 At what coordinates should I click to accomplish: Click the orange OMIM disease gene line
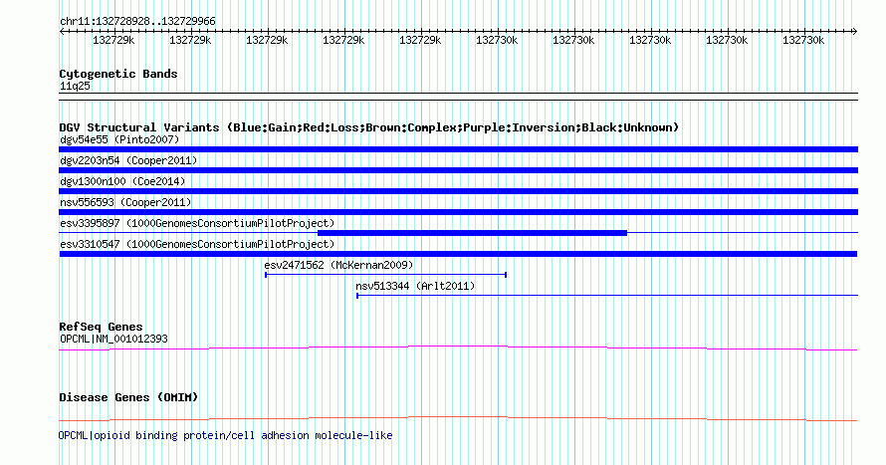click(458, 418)
